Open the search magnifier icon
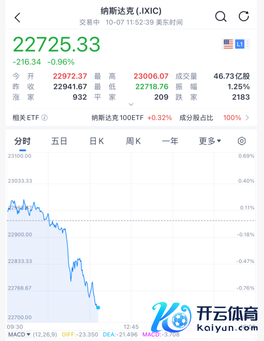264x341 pixels. coord(220,17)
